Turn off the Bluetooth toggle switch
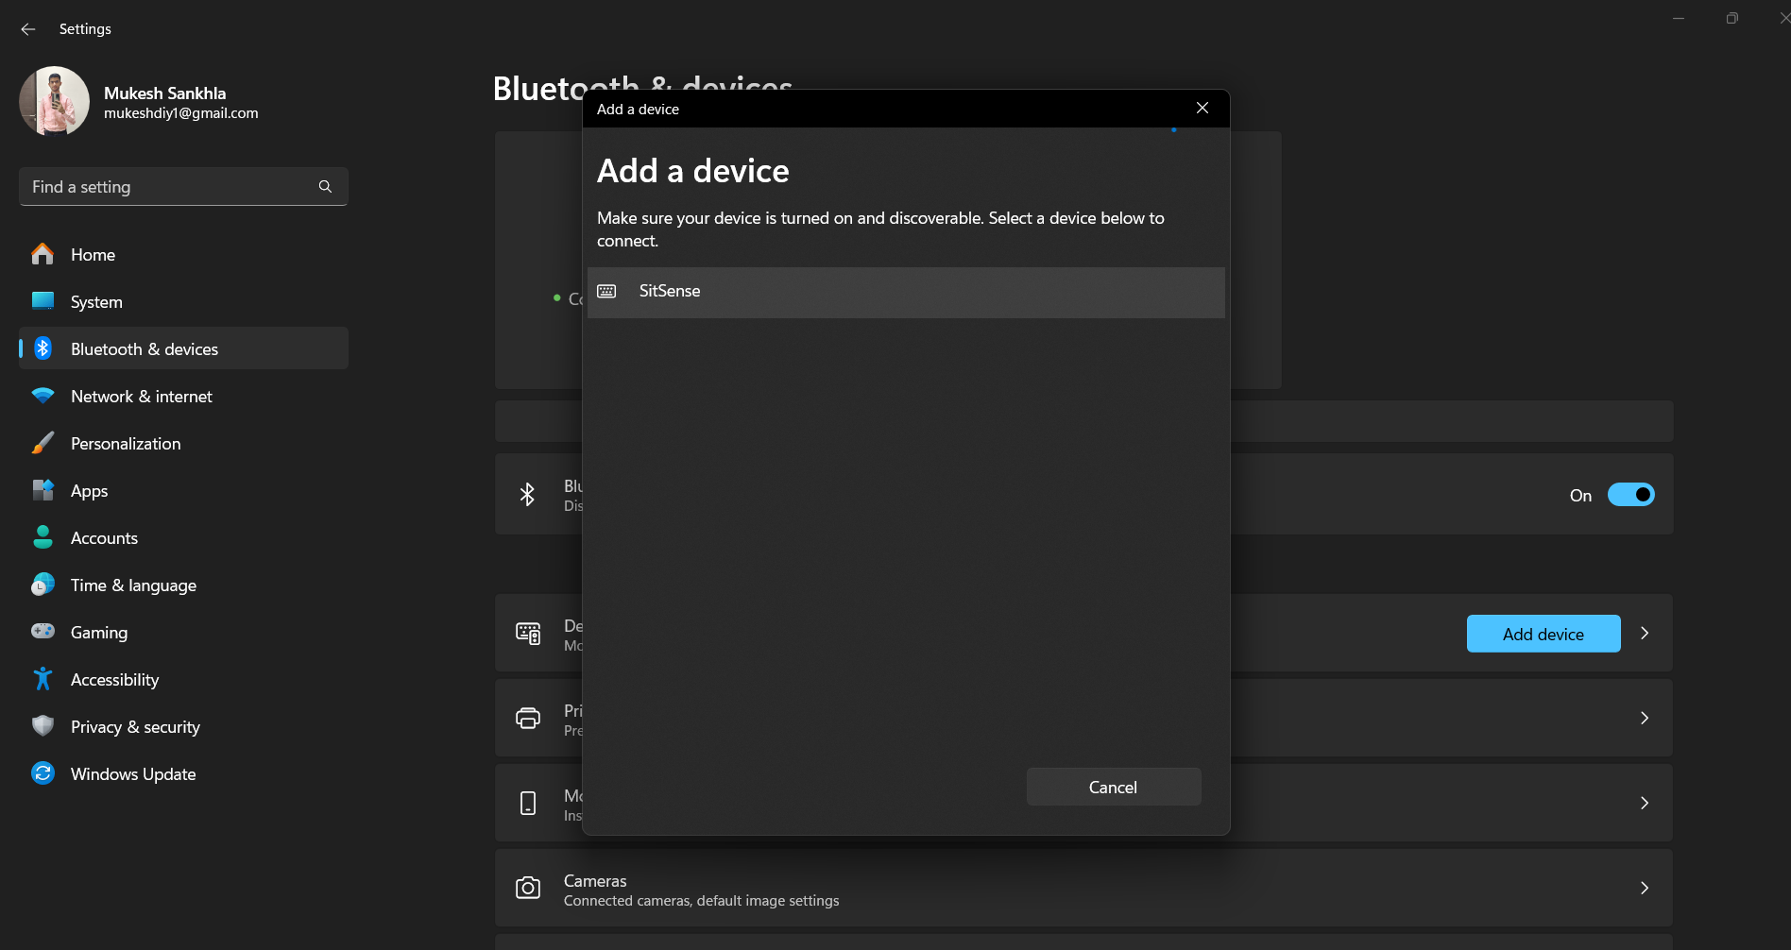 tap(1631, 494)
